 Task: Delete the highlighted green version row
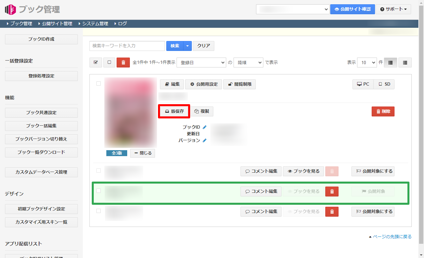coord(332,192)
